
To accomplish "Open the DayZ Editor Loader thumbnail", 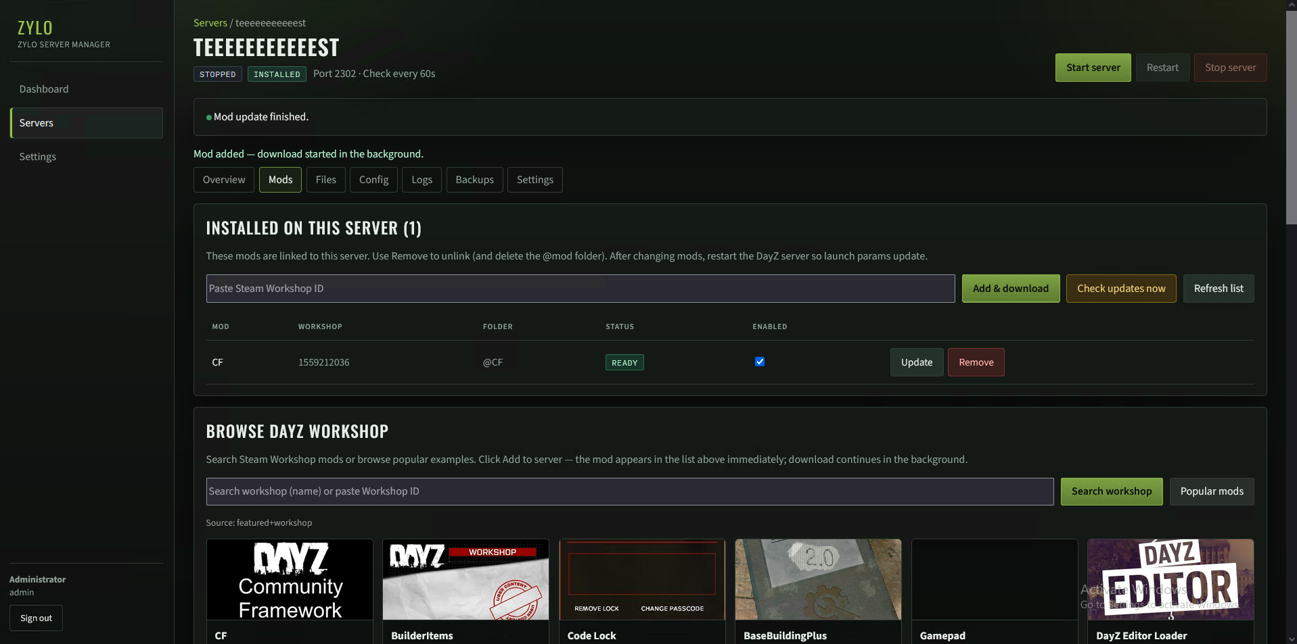I will pyautogui.click(x=1170, y=580).
